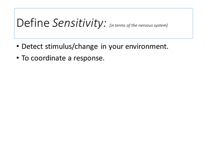Click the word "Define" in the title
Viewport: 207px width, 155px height.
[33, 23]
